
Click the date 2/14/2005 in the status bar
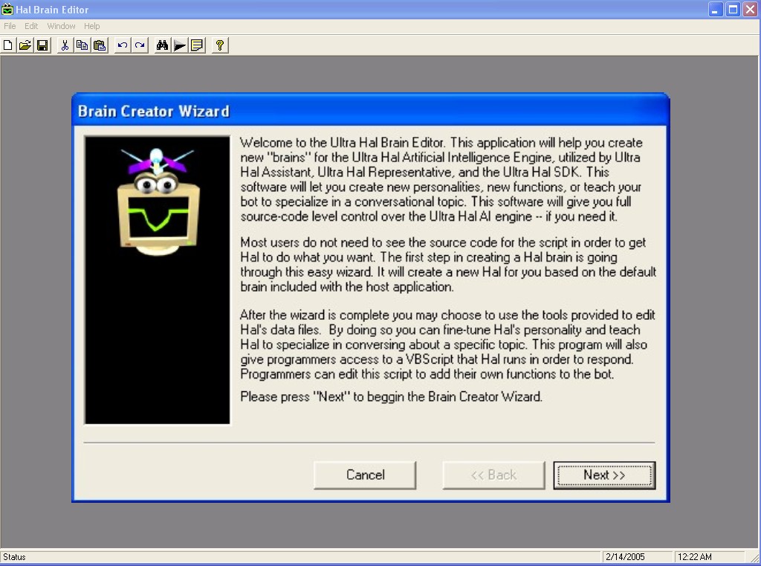point(625,557)
